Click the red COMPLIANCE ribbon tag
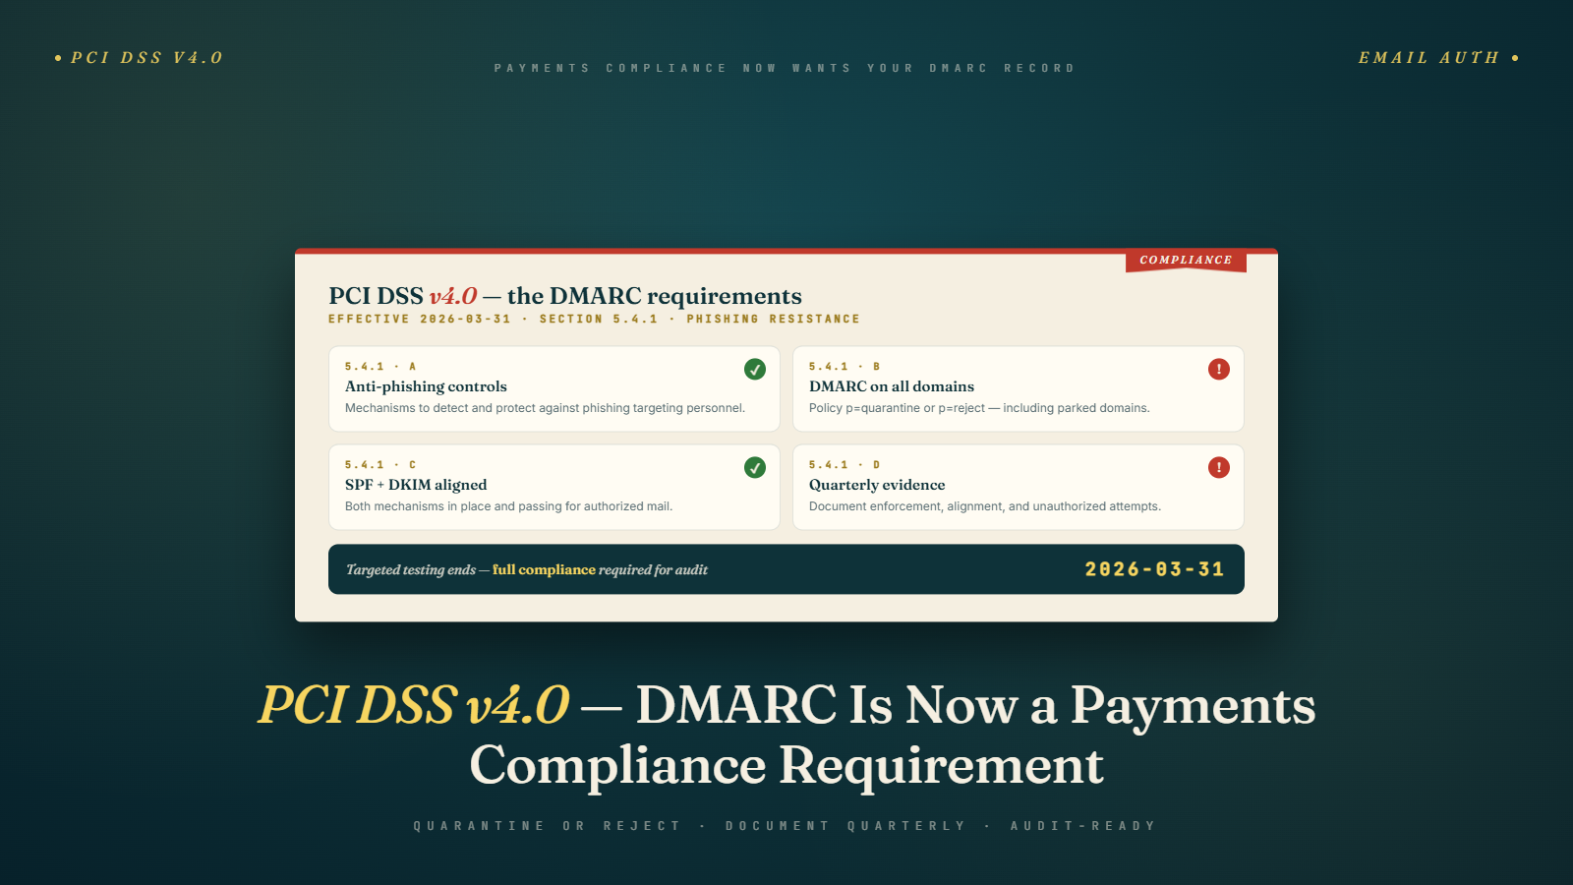 (x=1186, y=261)
